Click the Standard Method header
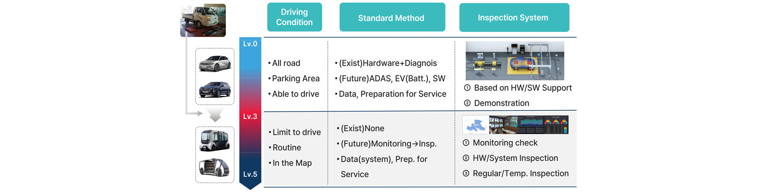 (x=392, y=17)
